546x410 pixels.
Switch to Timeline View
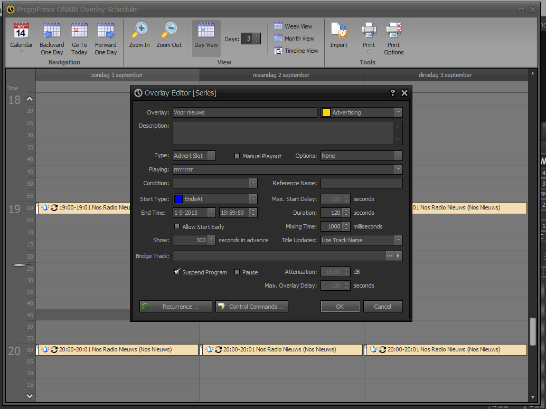296,51
